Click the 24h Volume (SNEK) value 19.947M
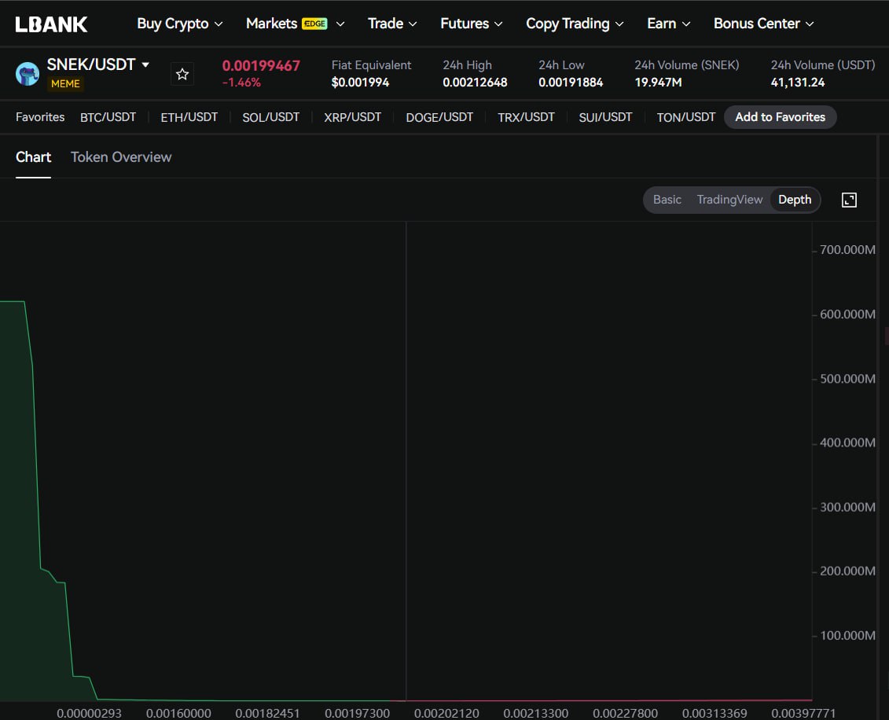 [x=658, y=83]
